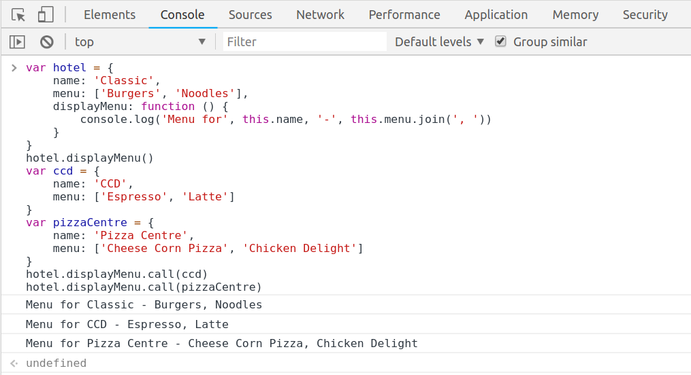Click the 'Menu for CCD' output line
This screenshot has height=375, width=691.
coord(127,324)
